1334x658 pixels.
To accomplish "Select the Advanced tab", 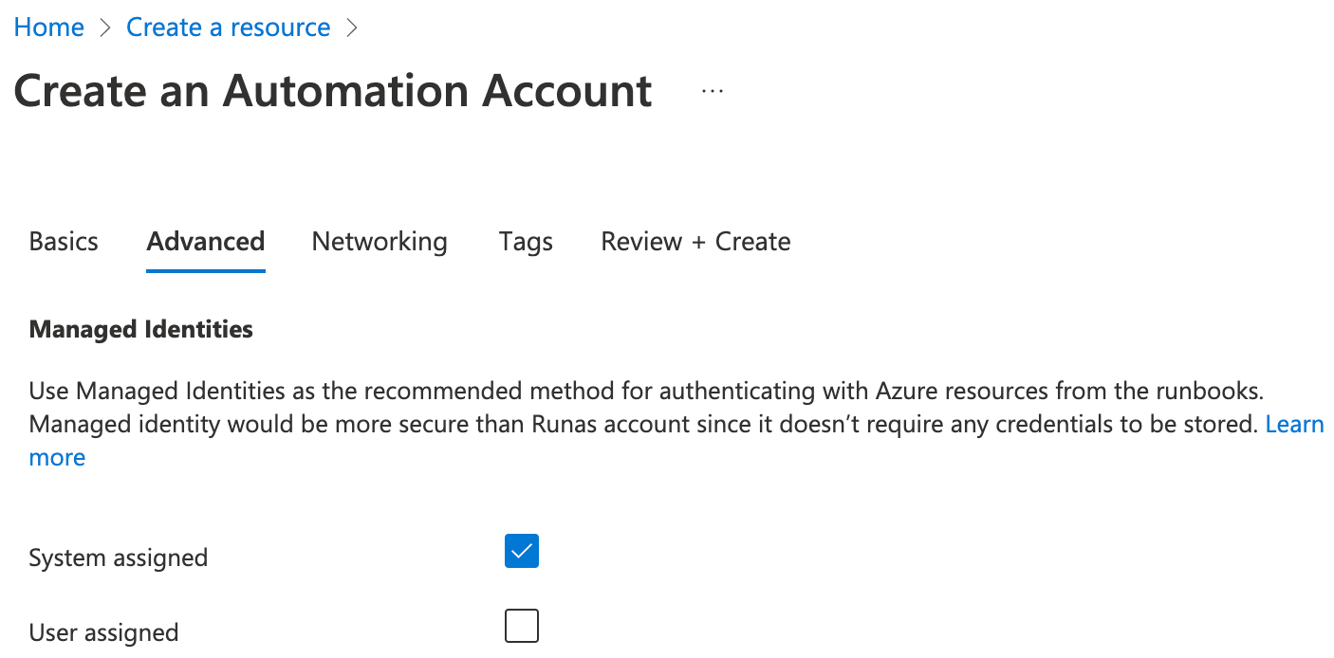I will tap(205, 242).
